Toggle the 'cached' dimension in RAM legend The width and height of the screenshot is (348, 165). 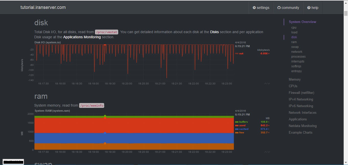click(x=244, y=129)
